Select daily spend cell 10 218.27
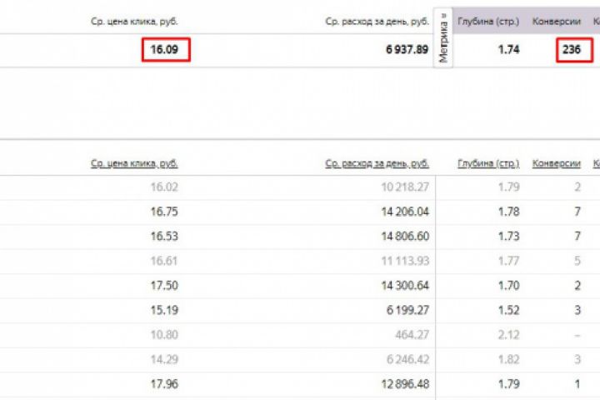Image resolution: width=600 pixels, height=400 pixels. pyautogui.click(x=405, y=187)
